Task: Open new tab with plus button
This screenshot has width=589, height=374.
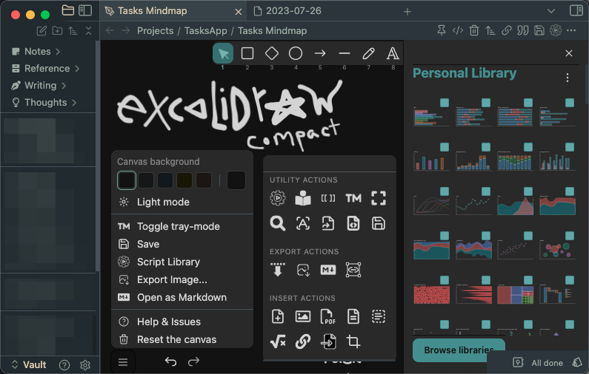Action: (x=407, y=12)
